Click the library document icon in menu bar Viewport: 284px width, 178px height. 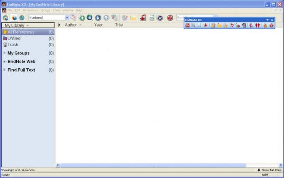coord(4,10)
